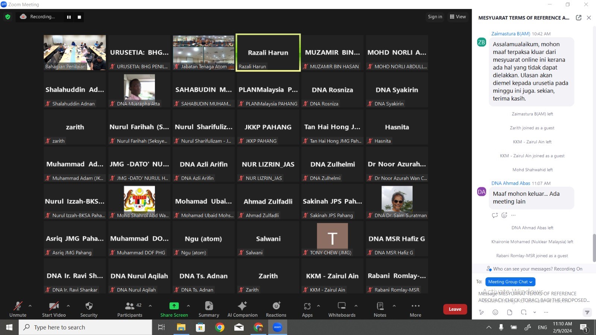
Task: Expand chat compose options dropdown arrow
Action: click(x=535, y=312)
